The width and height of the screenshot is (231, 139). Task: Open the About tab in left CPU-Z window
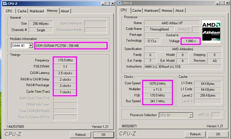tap(65, 11)
